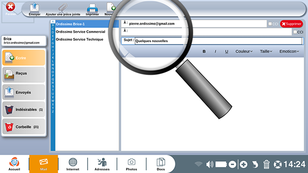Image resolution: width=308 pixels, height=173 pixels.
Task: Select contact Ordissimo Service Commercial
Action: tap(81, 32)
